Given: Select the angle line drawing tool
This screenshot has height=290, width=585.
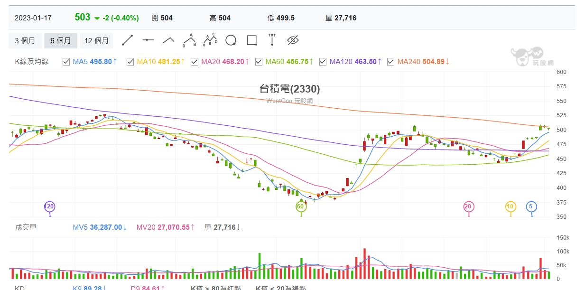Looking at the screenshot, I should pyautogui.click(x=169, y=40).
